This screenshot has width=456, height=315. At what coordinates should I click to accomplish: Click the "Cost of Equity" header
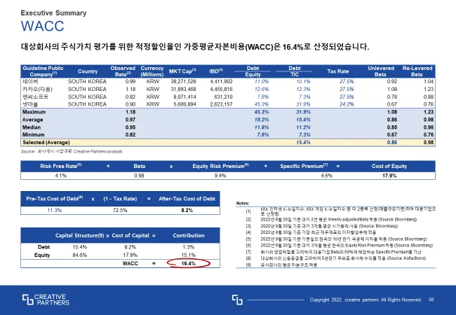(x=389, y=166)
